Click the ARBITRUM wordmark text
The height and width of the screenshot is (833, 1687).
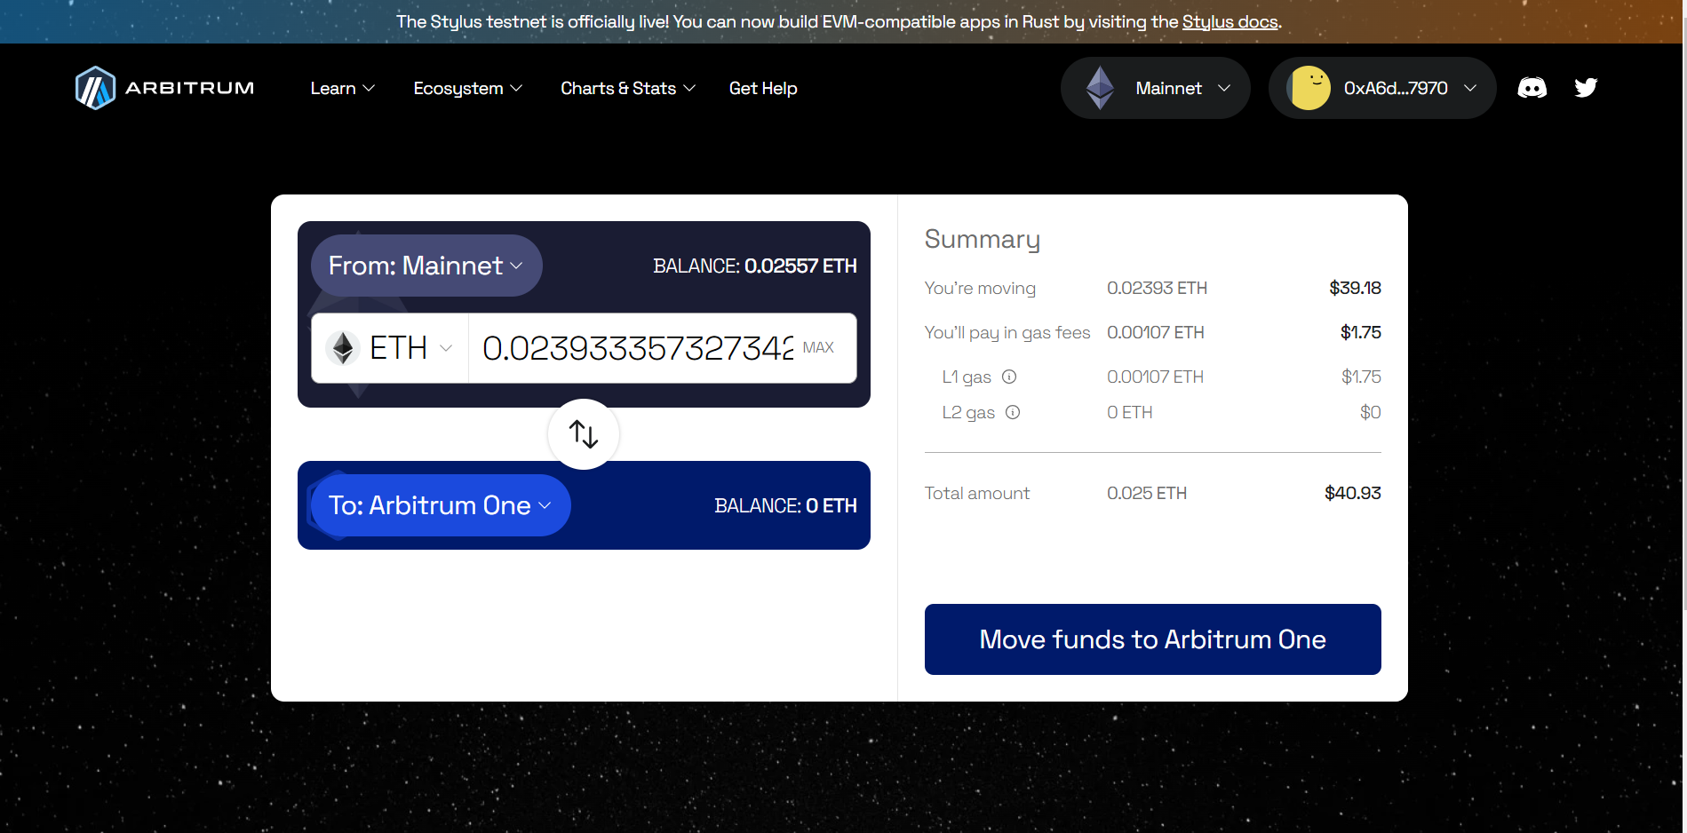point(190,88)
